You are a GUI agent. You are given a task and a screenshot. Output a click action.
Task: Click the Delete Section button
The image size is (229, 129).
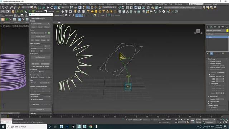(x=45, y=64)
